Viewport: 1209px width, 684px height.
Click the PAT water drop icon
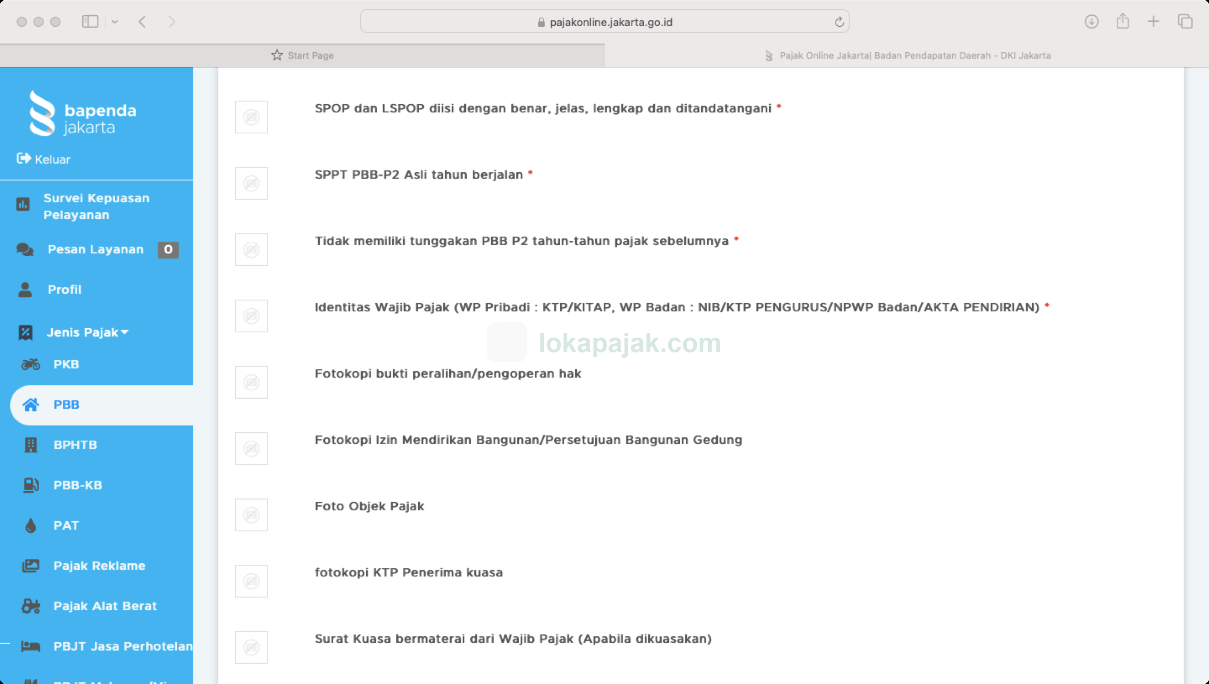click(31, 525)
